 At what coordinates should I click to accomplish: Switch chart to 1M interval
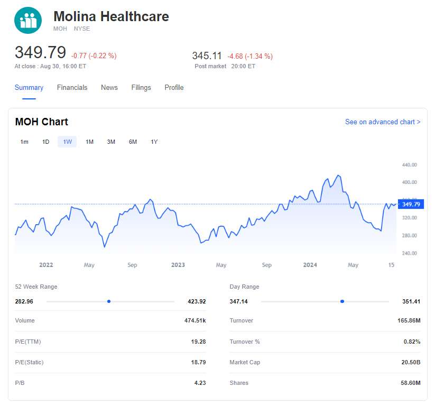(x=90, y=142)
